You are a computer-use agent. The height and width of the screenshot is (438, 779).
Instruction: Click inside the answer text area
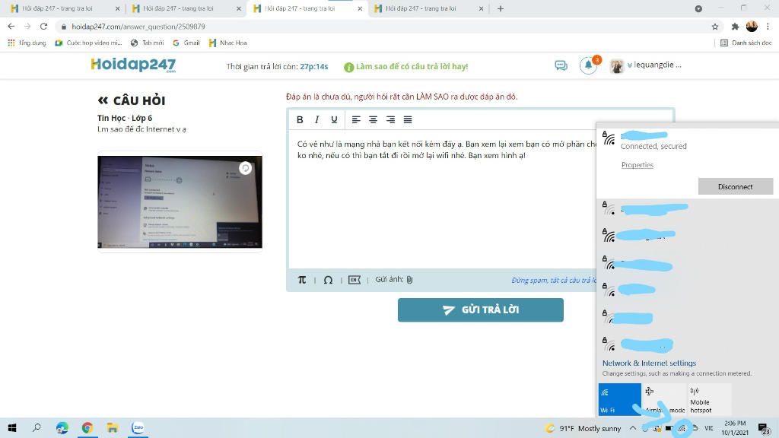pyautogui.click(x=442, y=200)
